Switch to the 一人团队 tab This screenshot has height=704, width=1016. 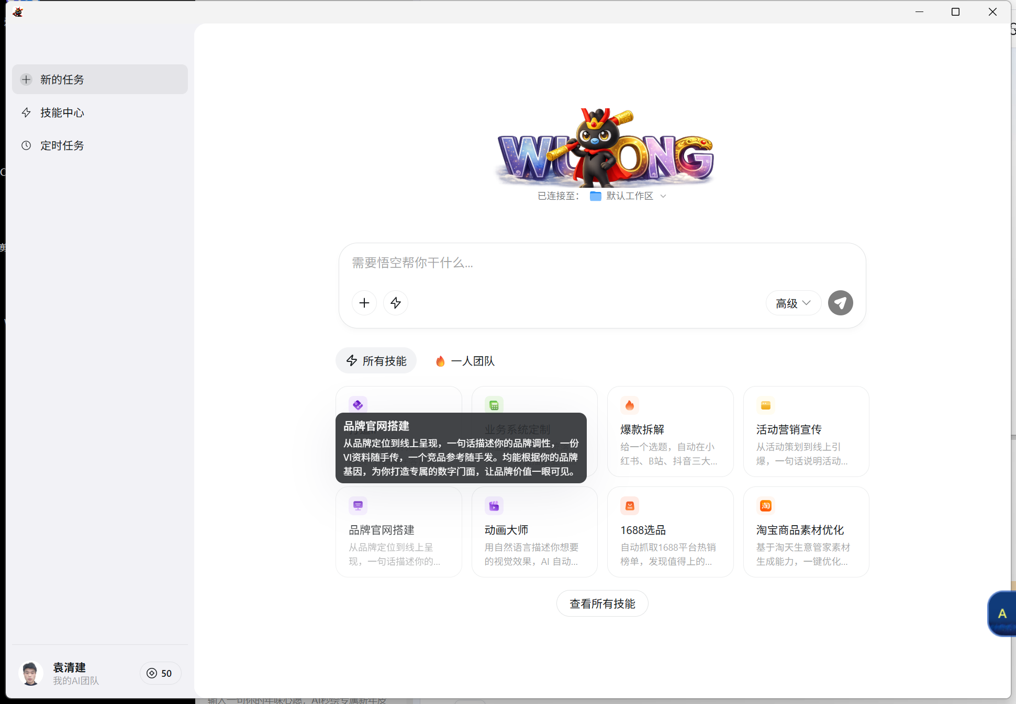(x=464, y=360)
